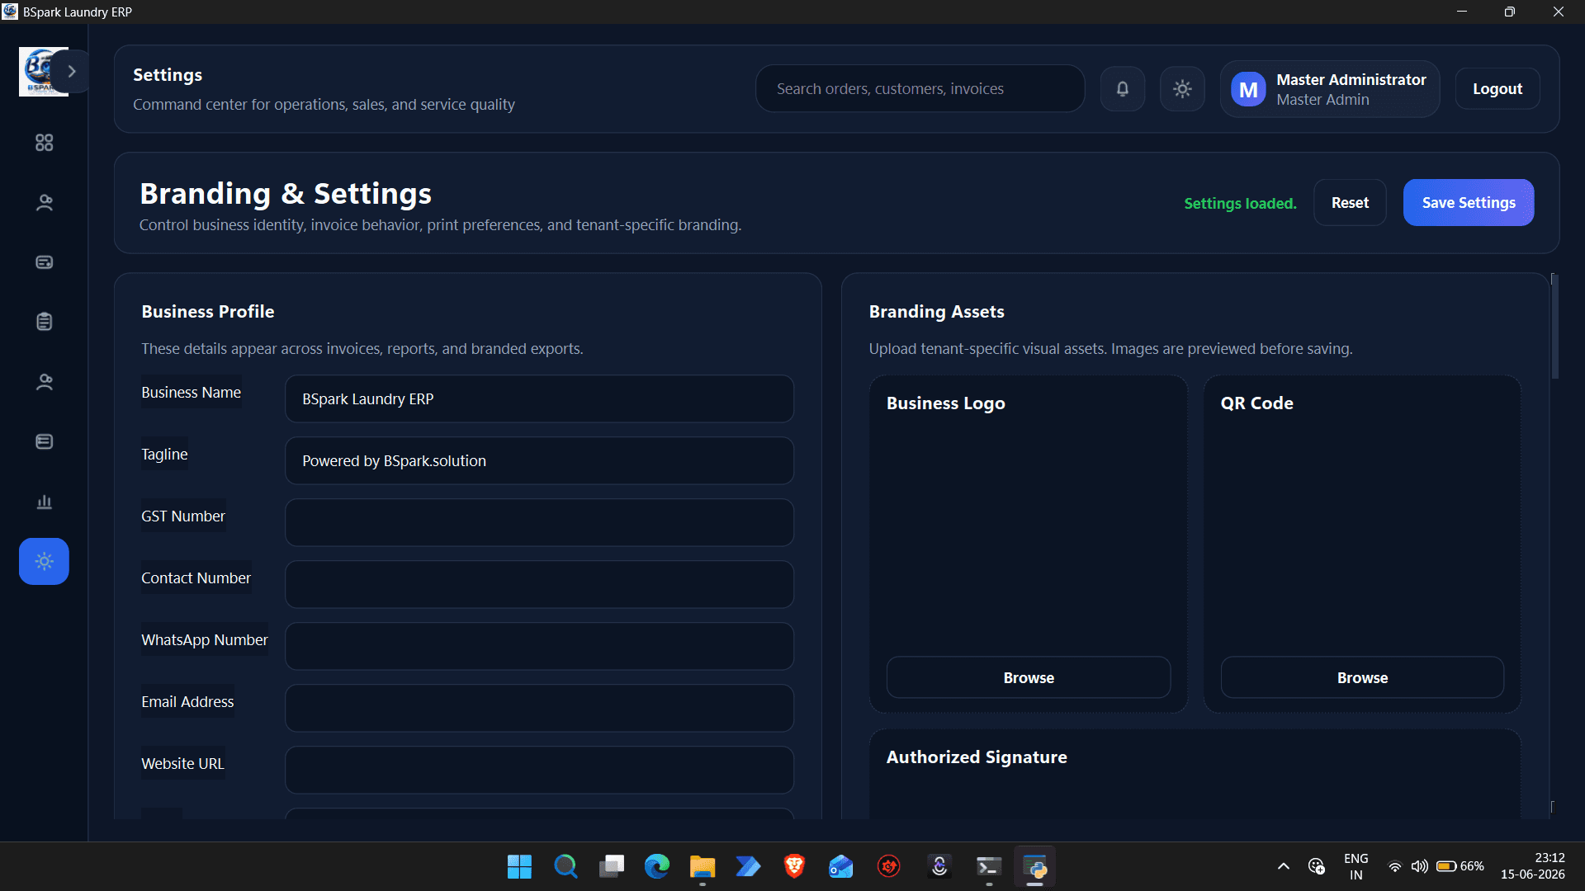Screen dimensions: 1585x891
Task: Click the settings page vertical scrollbar
Action: point(1554,327)
